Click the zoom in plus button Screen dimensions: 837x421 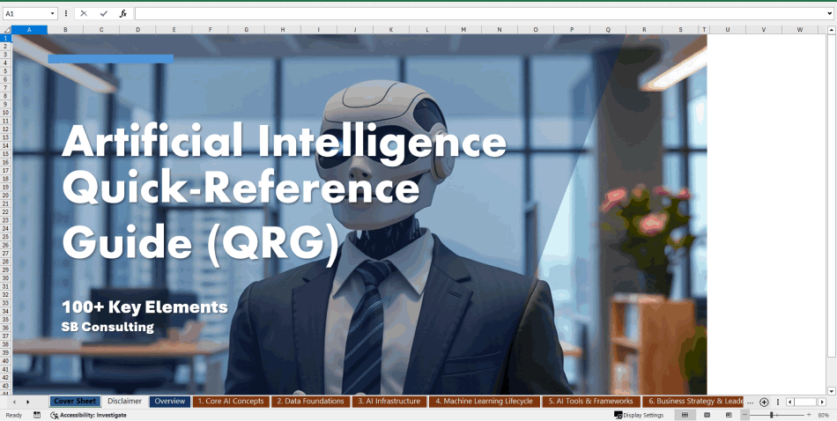coord(809,415)
